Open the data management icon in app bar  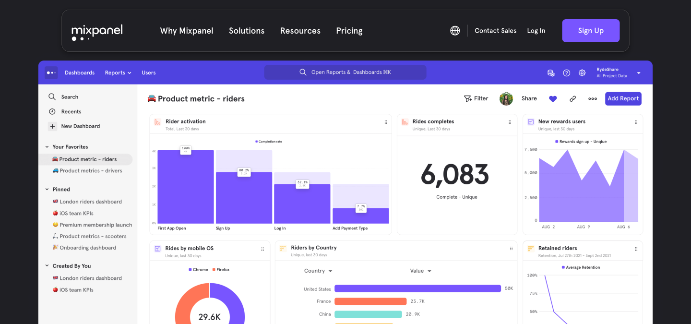pos(551,73)
